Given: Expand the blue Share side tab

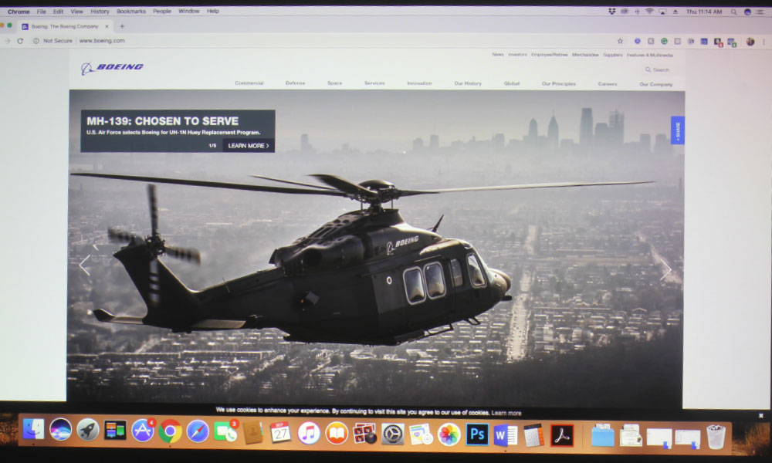Looking at the screenshot, I should (x=678, y=130).
